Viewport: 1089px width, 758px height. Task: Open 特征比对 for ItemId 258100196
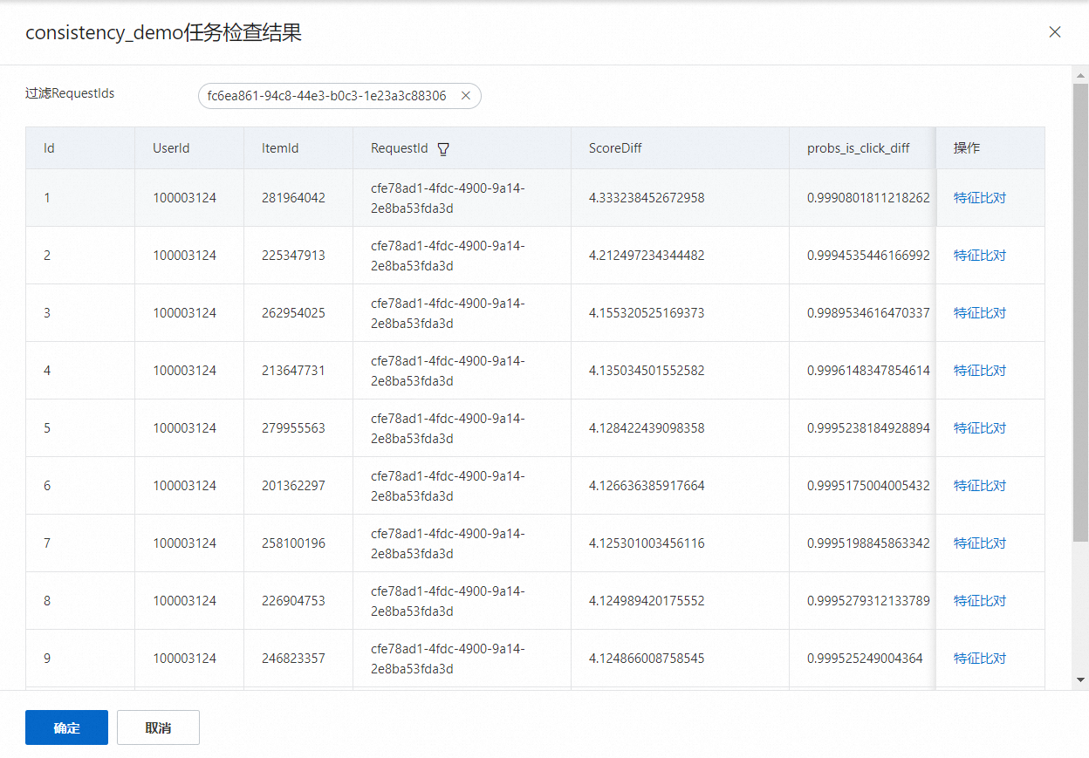click(980, 543)
